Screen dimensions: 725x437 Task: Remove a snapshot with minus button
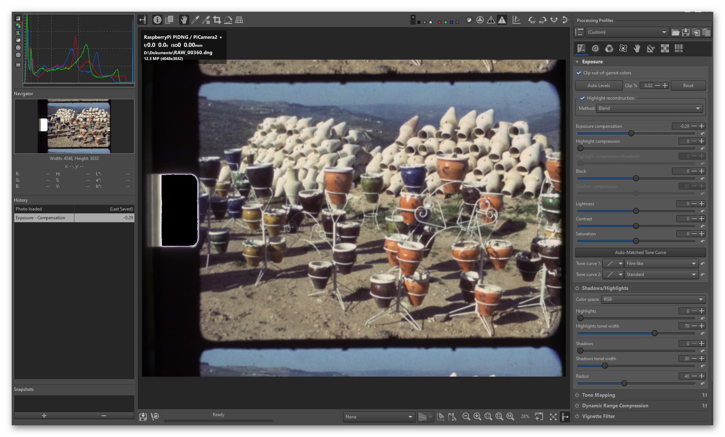104,415
